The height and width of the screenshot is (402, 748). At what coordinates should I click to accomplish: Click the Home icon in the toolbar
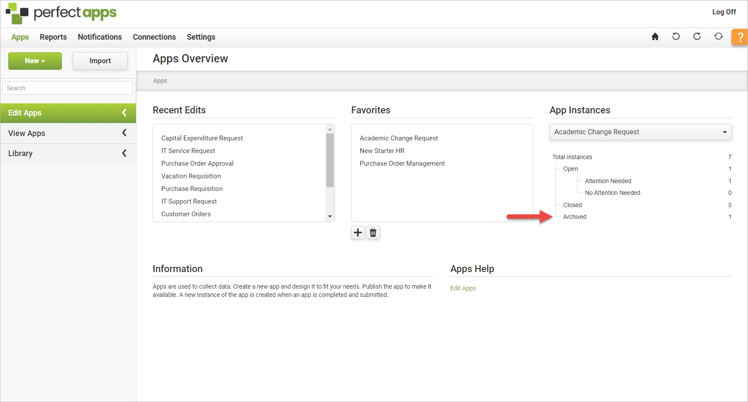(655, 37)
